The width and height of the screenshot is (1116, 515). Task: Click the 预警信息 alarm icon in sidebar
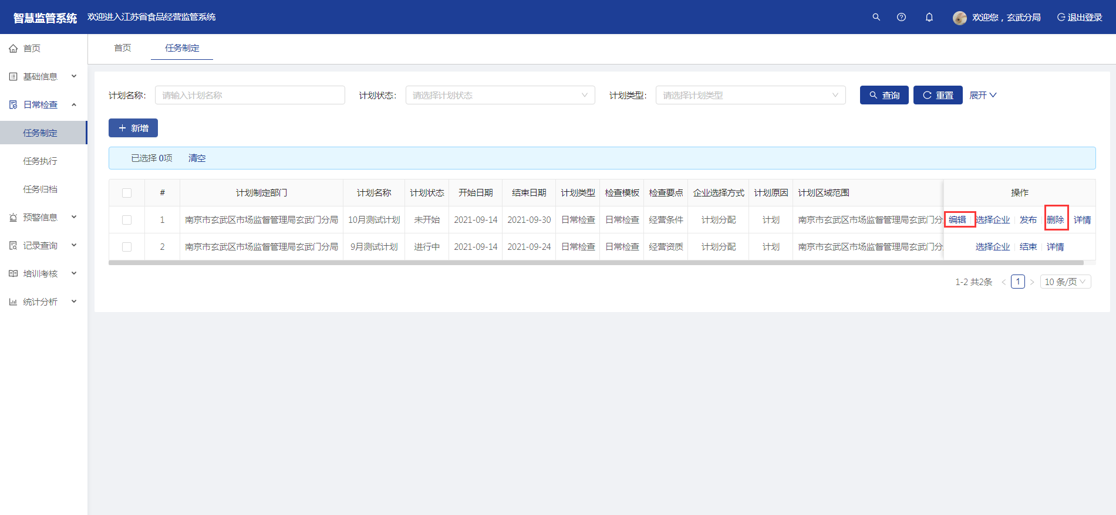(13, 218)
